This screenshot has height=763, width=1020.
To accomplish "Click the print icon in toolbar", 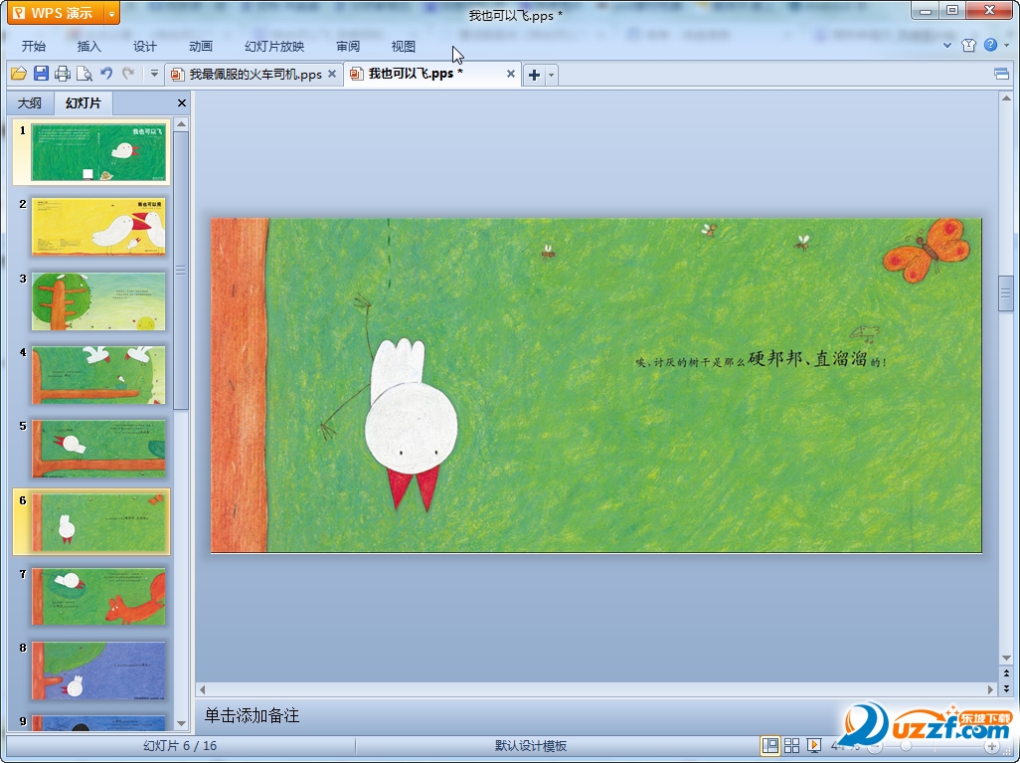I will tap(63, 74).
